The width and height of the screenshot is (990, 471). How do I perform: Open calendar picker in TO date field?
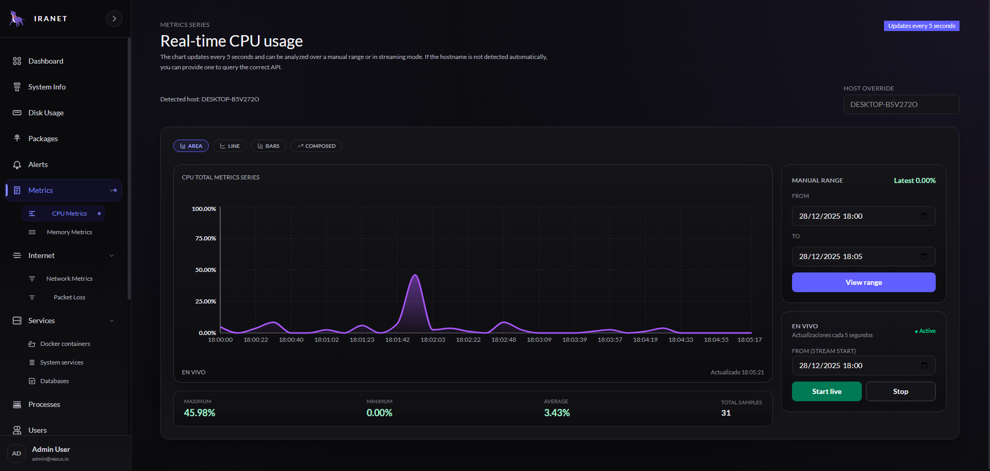(924, 256)
